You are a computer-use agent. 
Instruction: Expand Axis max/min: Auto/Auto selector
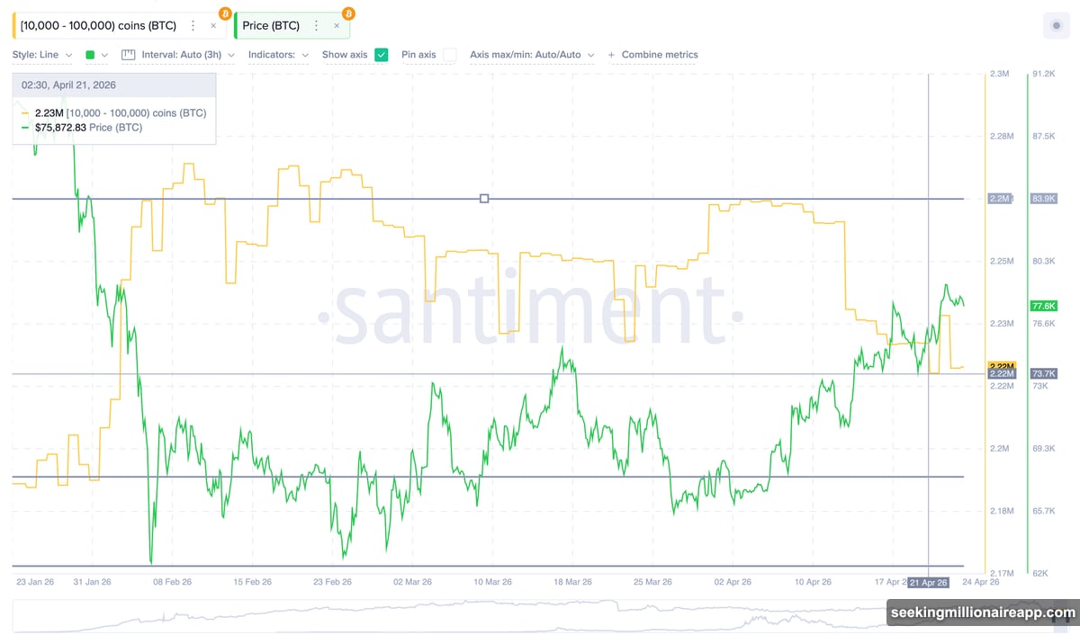[532, 55]
